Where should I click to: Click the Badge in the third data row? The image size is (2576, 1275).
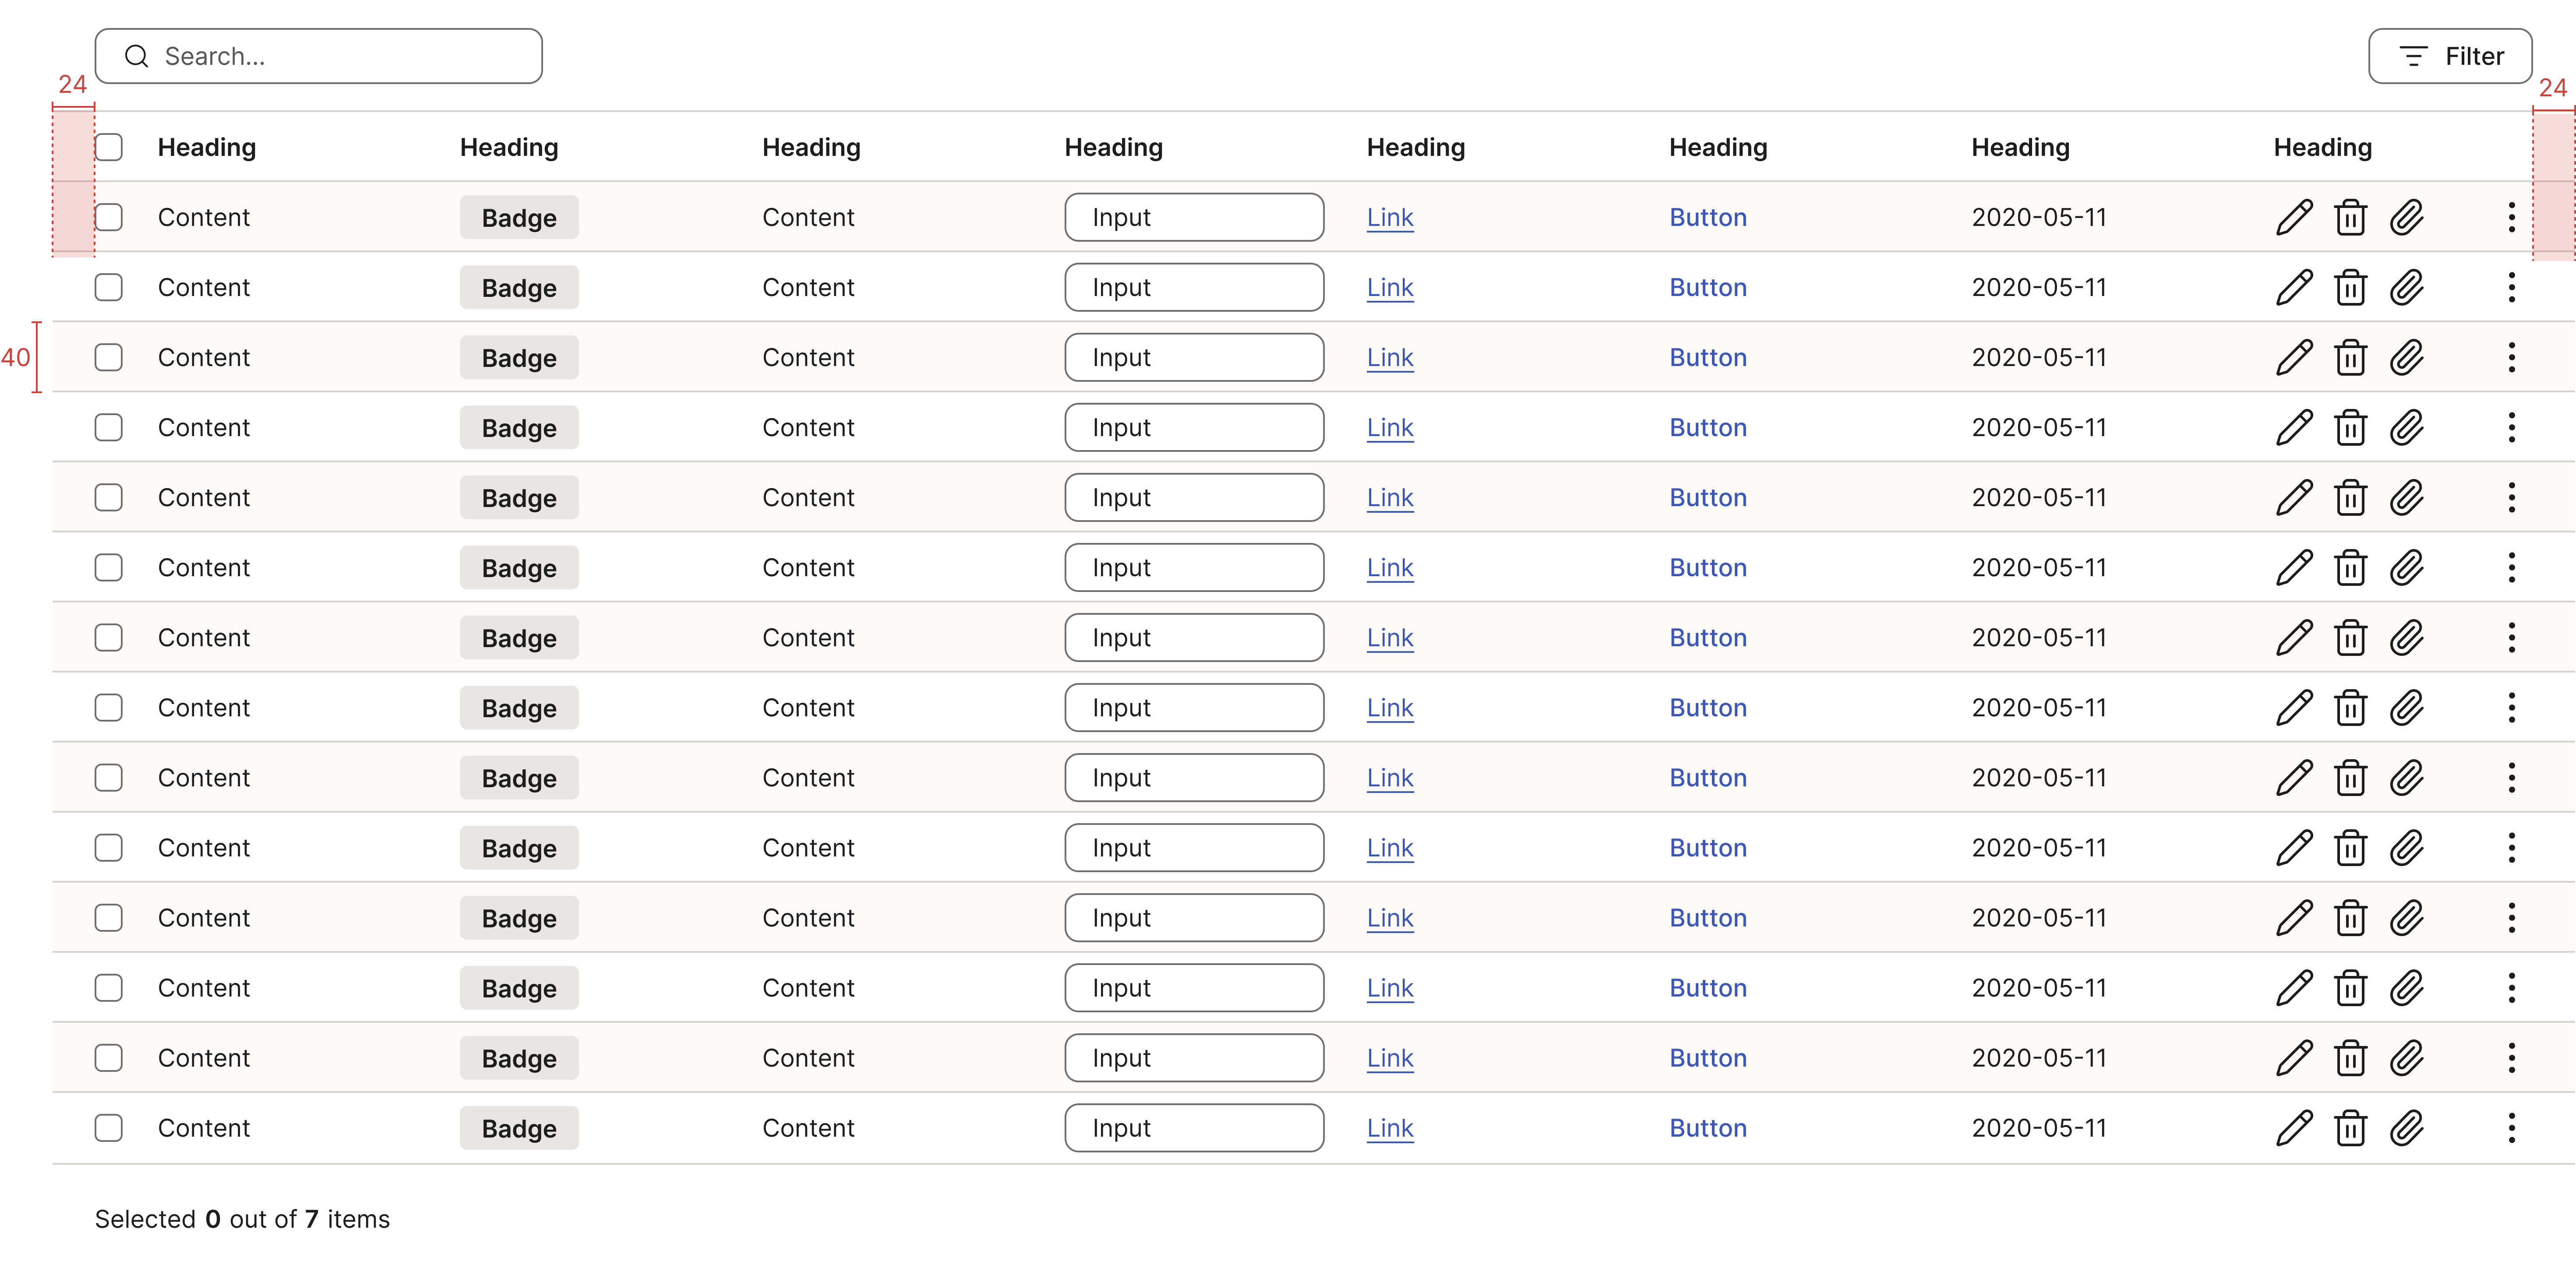(x=519, y=357)
